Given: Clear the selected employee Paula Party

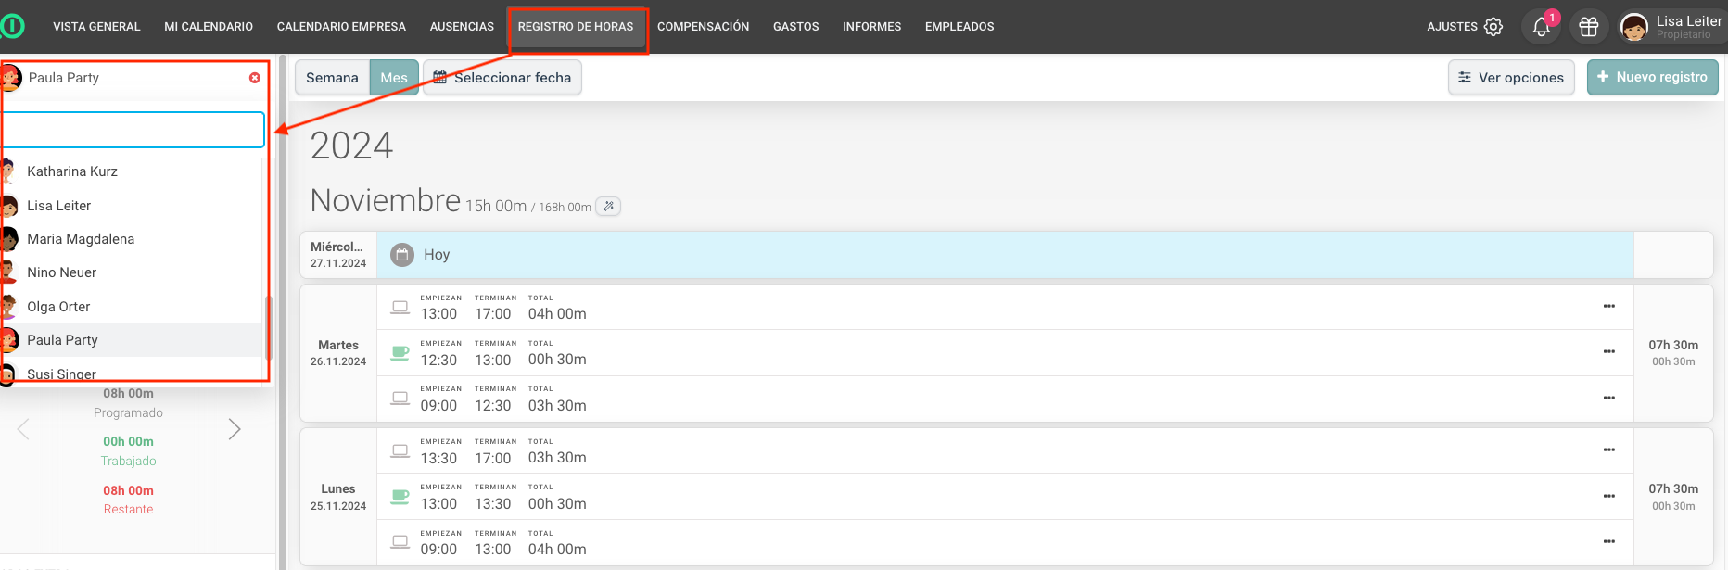Looking at the screenshot, I should (255, 78).
